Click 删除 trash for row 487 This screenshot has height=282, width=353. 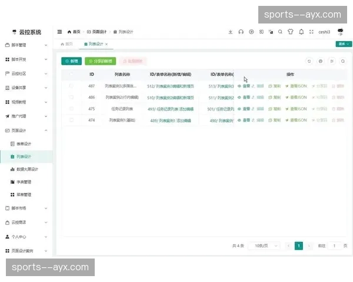click(338, 86)
